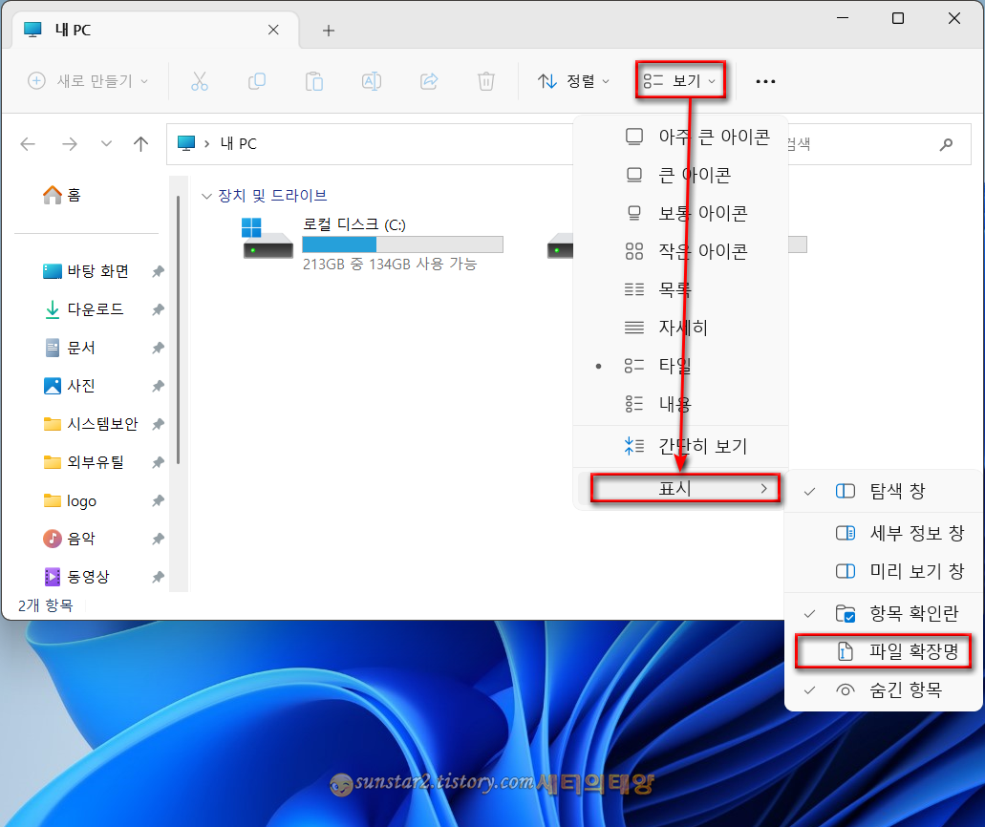The width and height of the screenshot is (985, 827).
Task: Click the 새로 만들기 button
Action: pyautogui.click(x=88, y=81)
